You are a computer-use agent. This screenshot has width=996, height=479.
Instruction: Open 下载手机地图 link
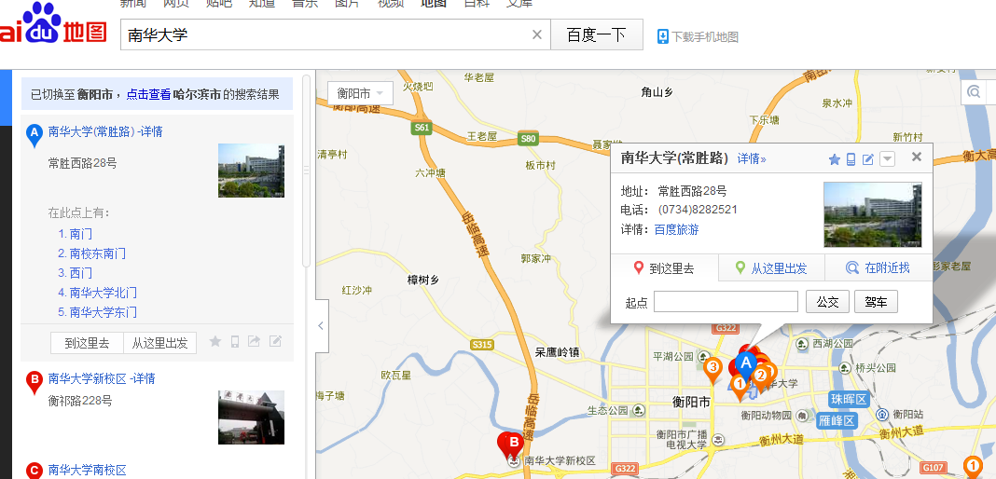(x=705, y=36)
